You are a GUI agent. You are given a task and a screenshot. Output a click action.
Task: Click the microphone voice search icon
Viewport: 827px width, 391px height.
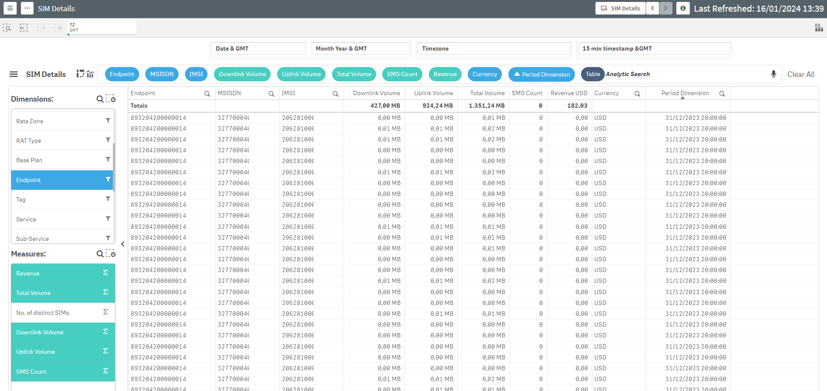click(773, 74)
